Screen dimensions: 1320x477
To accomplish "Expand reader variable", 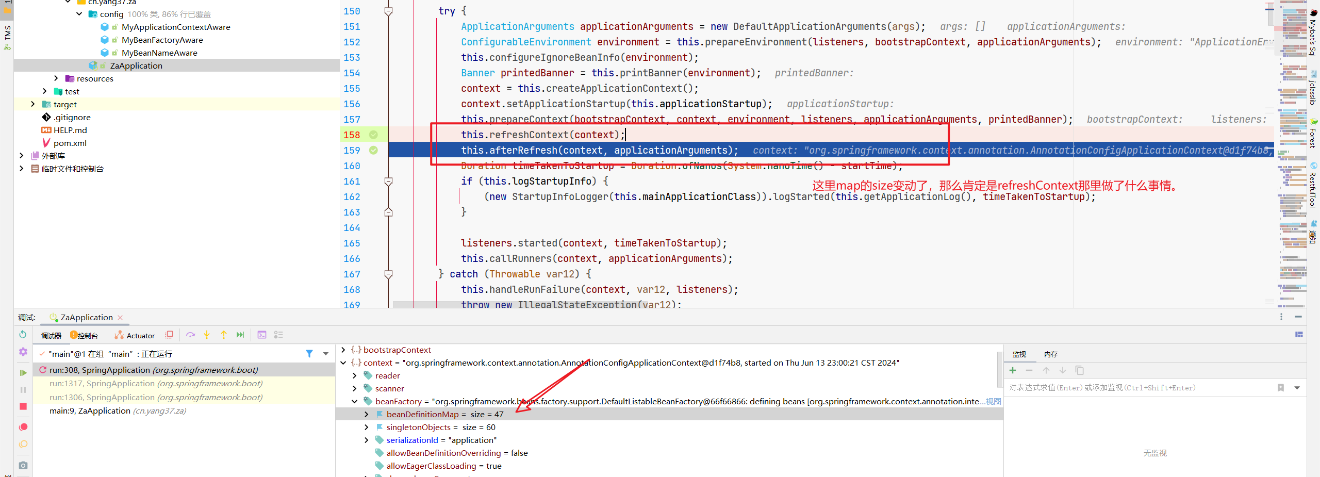I will click(x=355, y=375).
